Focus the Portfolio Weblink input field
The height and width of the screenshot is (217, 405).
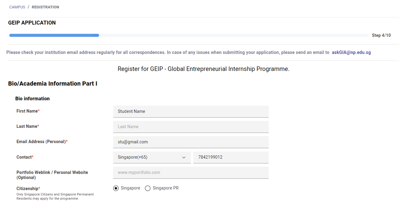pos(191,173)
